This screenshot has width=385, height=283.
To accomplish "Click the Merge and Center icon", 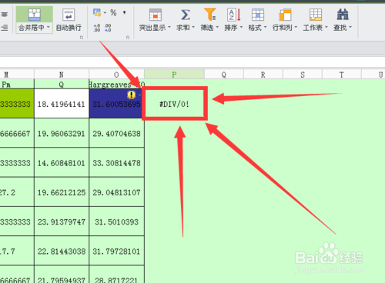I will [x=35, y=15].
